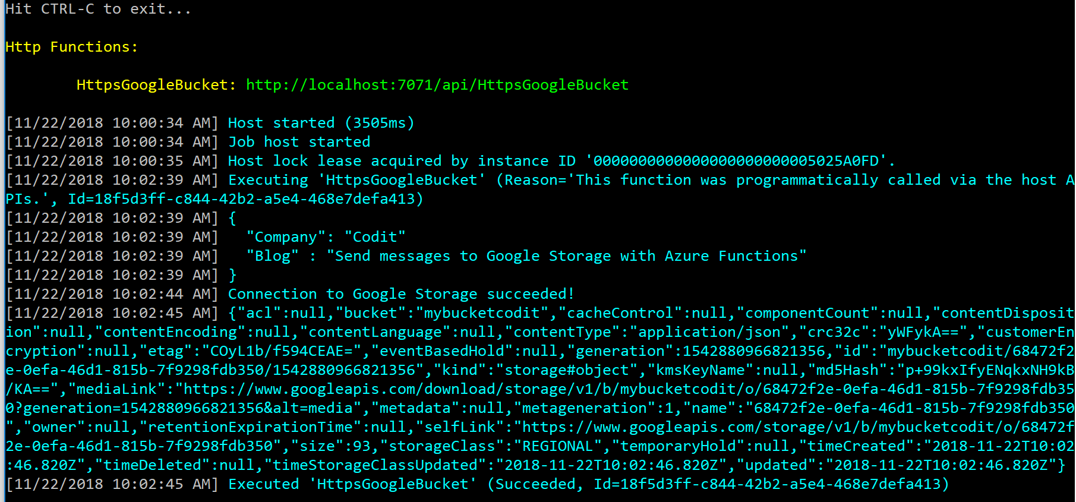Click the final "Executed 'HttpsGoogleBucket'" Succeeded line

[x=588, y=484]
